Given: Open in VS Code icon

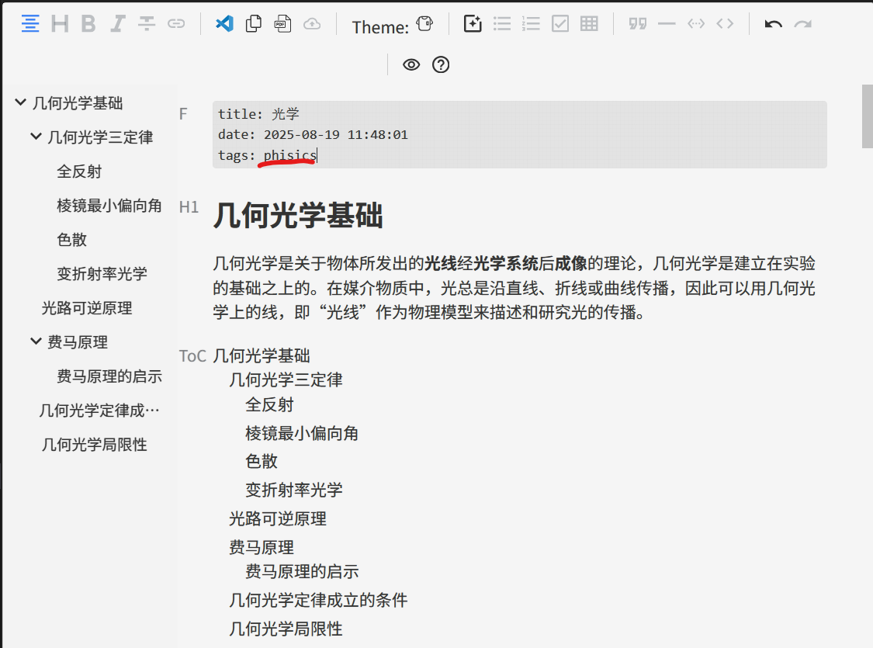Looking at the screenshot, I should (224, 24).
